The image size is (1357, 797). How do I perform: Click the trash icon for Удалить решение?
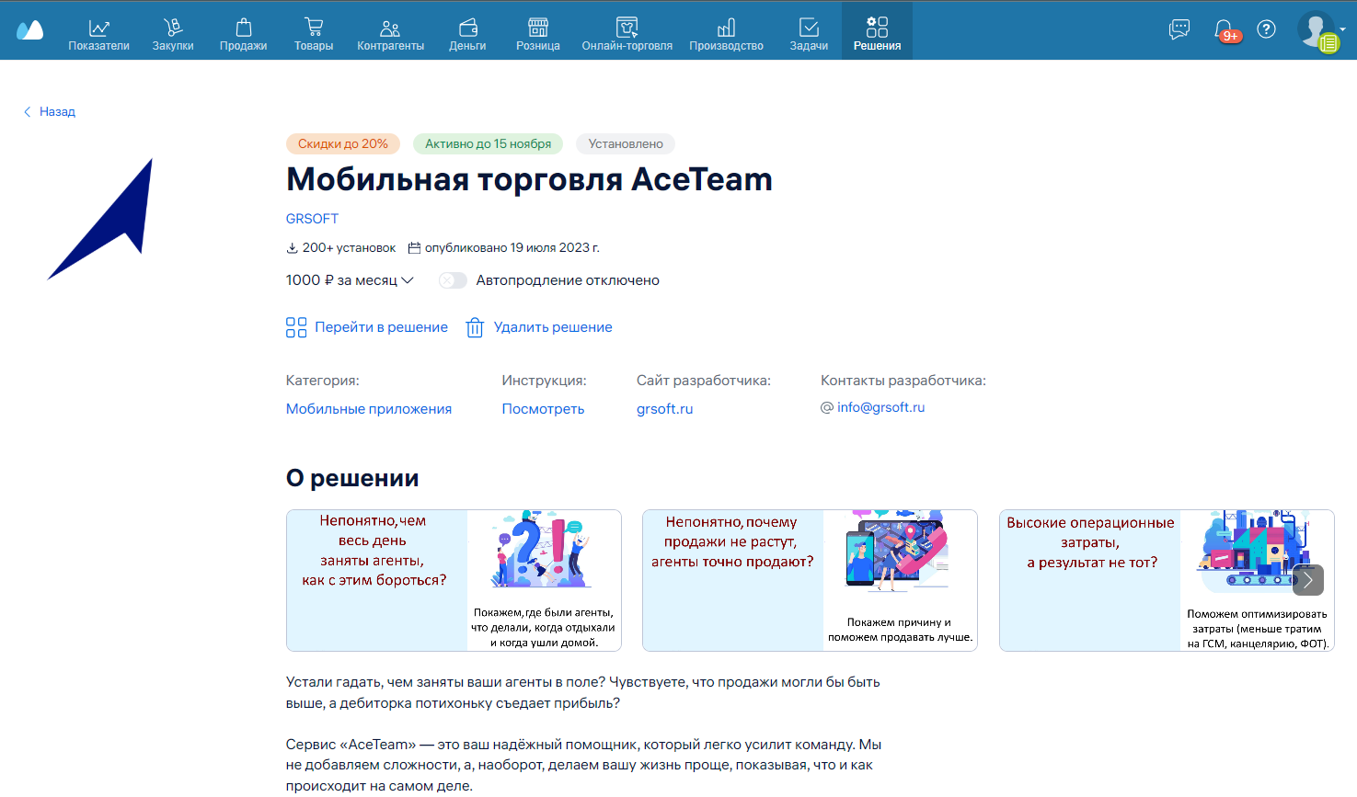point(475,327)
